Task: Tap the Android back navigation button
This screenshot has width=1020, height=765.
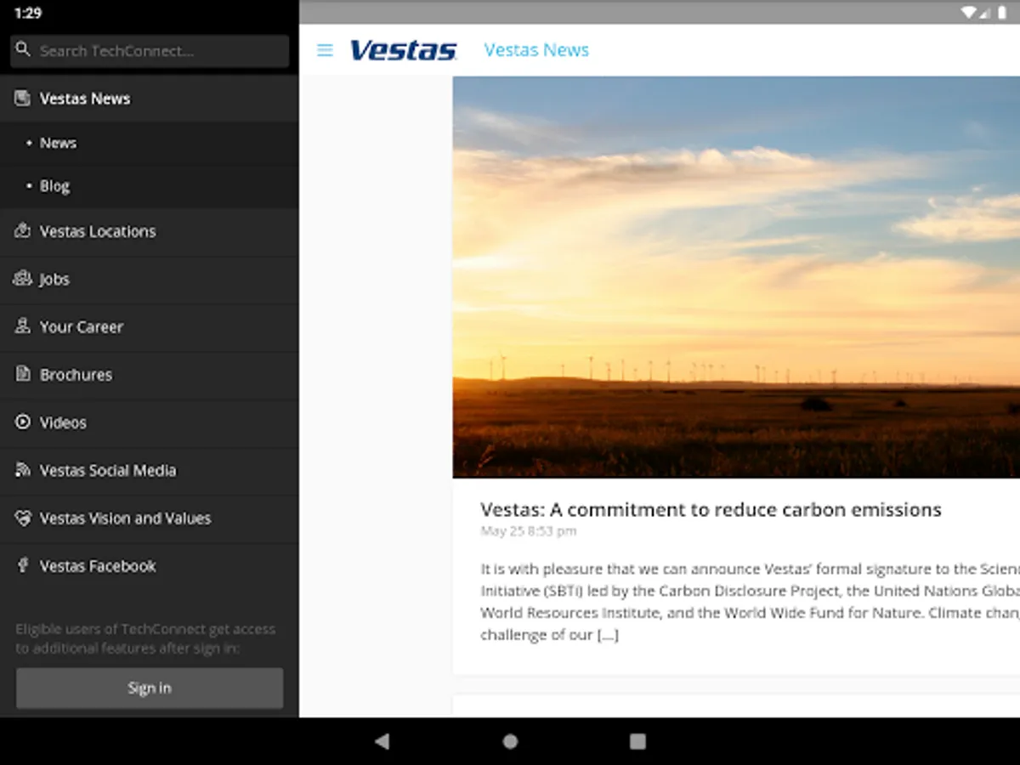Action: [x=382, y=741]
